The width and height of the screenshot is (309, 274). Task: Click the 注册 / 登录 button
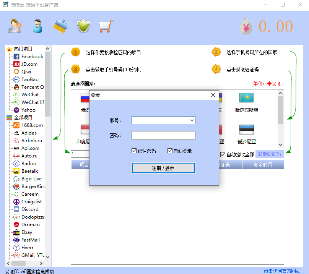[163, 168]
